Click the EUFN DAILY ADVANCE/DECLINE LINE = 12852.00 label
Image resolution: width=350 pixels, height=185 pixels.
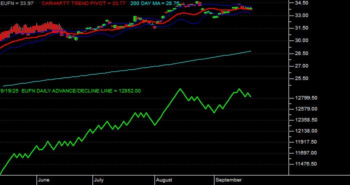click(81, 91)
